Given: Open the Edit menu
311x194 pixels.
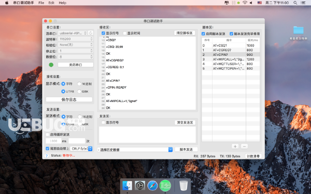Looking at the screenshot, I should (x=51, y=3).
